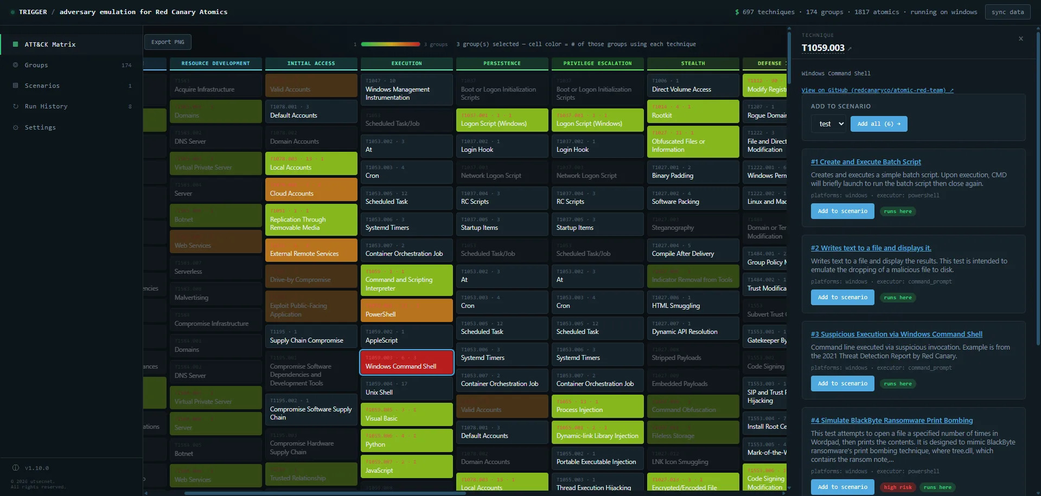This screenshot has width=1041, height=496.
Task: Click the Initial Access tactic header
Action: 311,63
